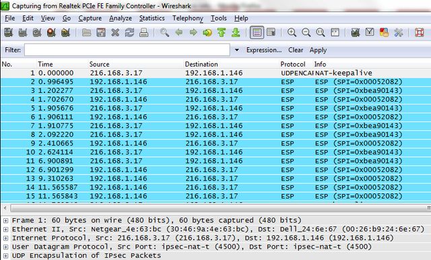Select packet row with time 6.900891

[215, 161]
